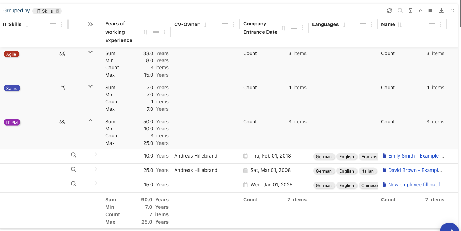Open the magnifier for the Emily Smith row
The width and height of the screenshot is (461, 231).
(x=74, y=155)
